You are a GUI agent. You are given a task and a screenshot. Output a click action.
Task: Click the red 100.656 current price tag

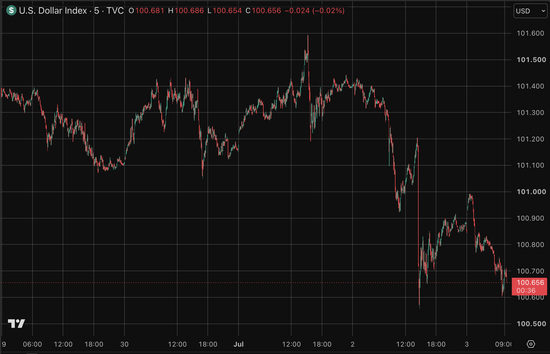point(530,283)
